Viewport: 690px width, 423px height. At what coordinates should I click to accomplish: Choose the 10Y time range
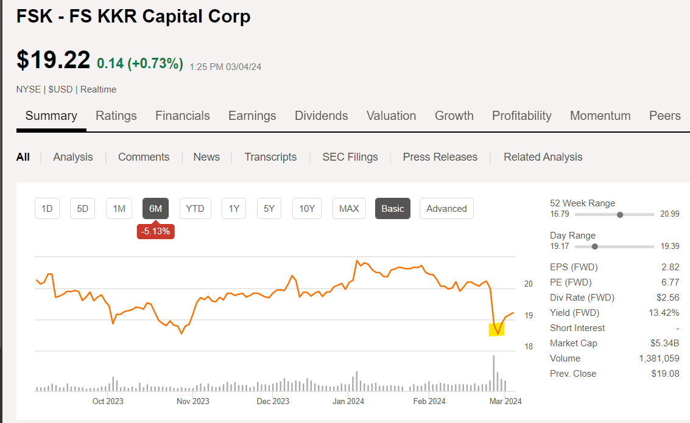click(x=307, y=209)
